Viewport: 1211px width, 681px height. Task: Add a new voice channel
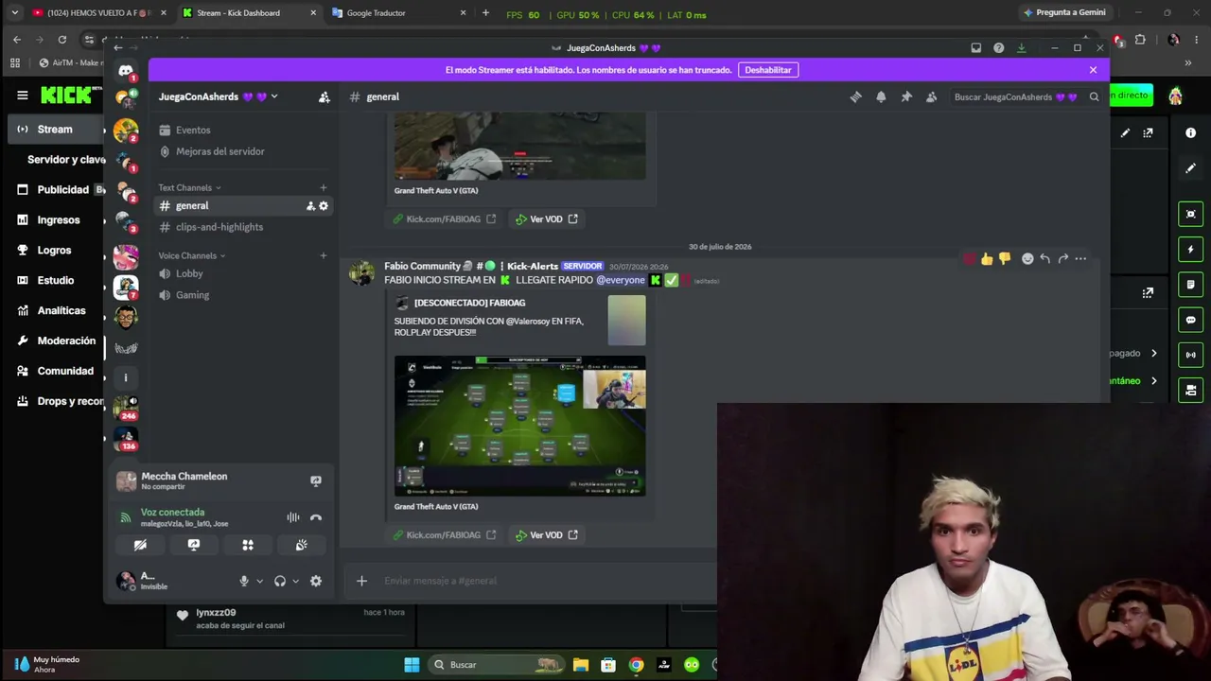click(x=324, y=256)
